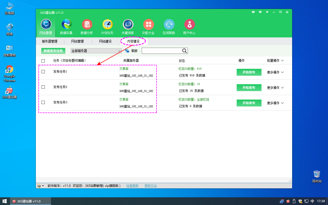
Task: Check the box for 发布任务2
Action: pos(43,87)
